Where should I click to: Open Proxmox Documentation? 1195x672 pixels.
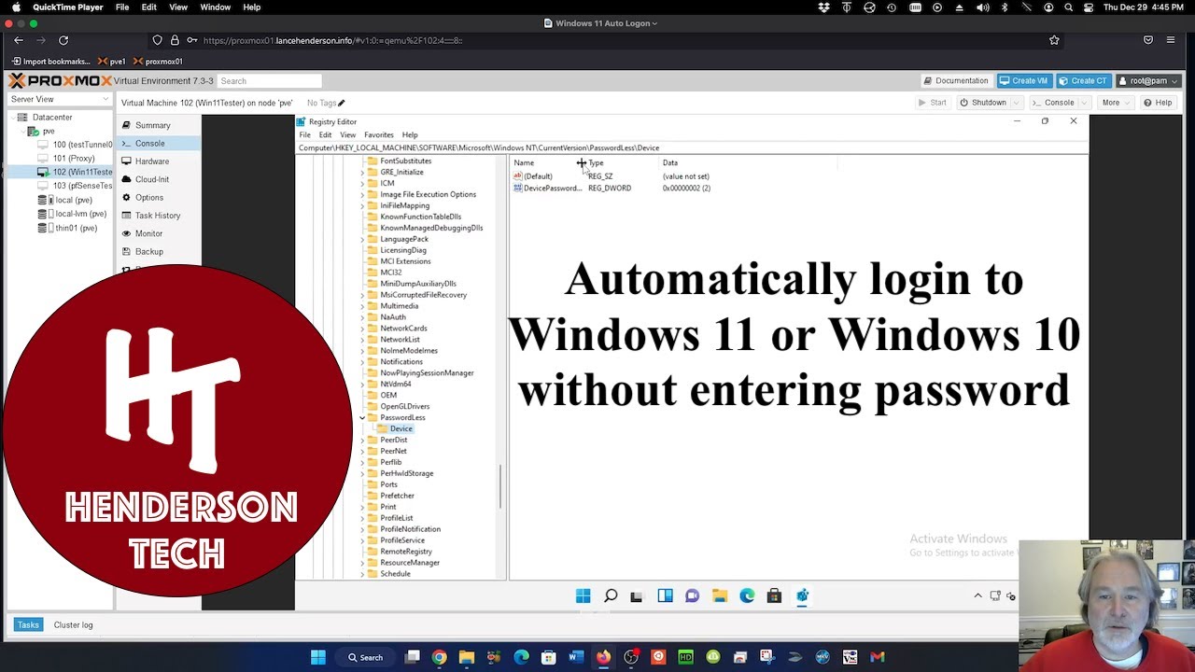(x=955, y=80)
